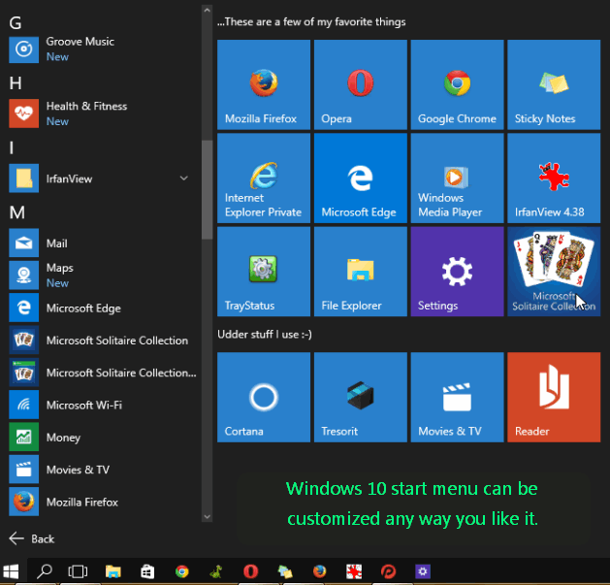Open the TrayStatus tile
610x585 pixels.
264,272
